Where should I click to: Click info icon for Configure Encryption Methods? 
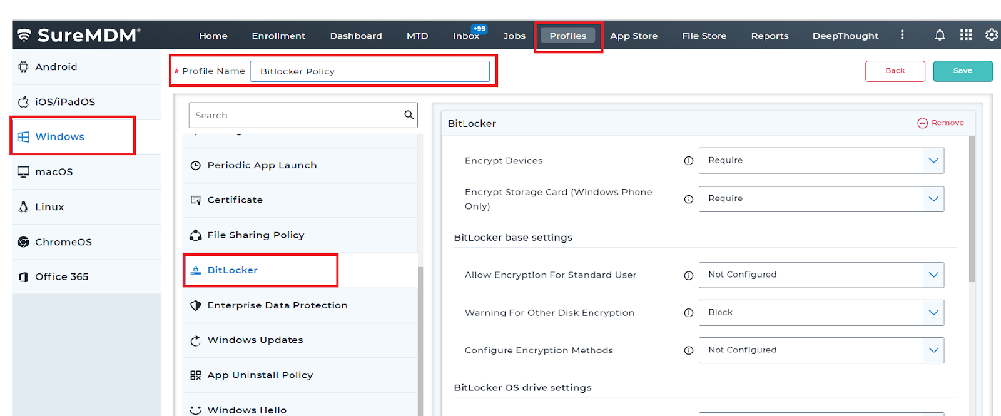click(689, 350)
